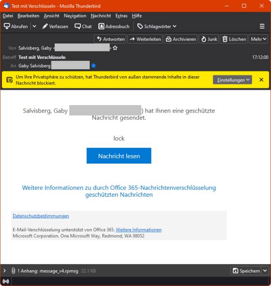Viewport: 271px width, 286px height.
Task: Click recipient name Gaby Salvisberg
Action: (x=35, y=66)
